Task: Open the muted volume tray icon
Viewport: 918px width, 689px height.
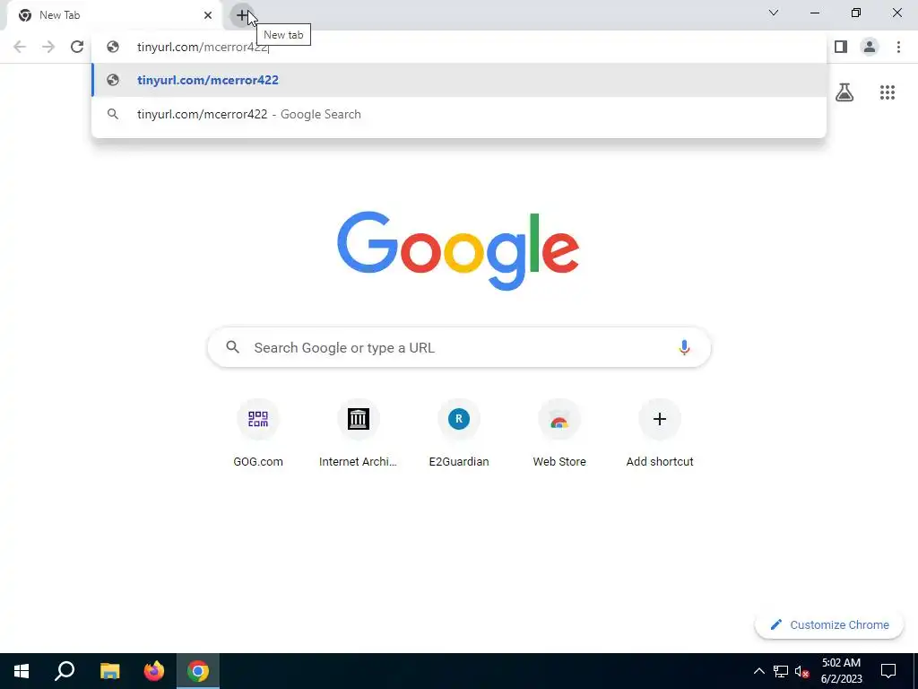Action: [802, 671]
